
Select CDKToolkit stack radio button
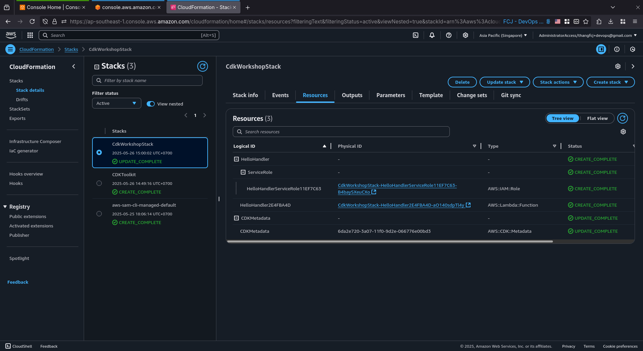tap(99, 183)
